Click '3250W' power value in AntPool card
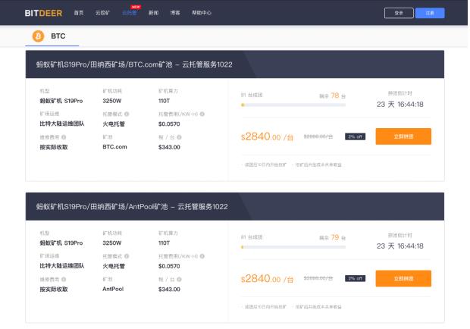This screenshot has width=470, height=329. [x=111, y=243]
